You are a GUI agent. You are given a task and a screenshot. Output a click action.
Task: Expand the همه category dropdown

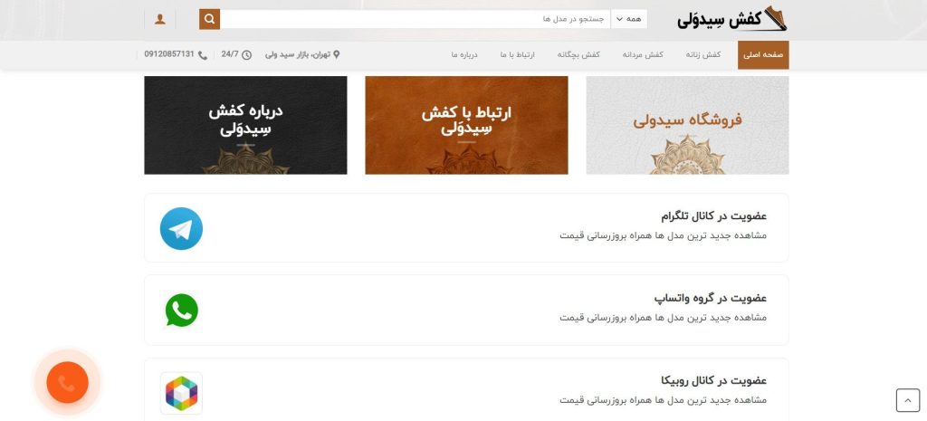629,19
